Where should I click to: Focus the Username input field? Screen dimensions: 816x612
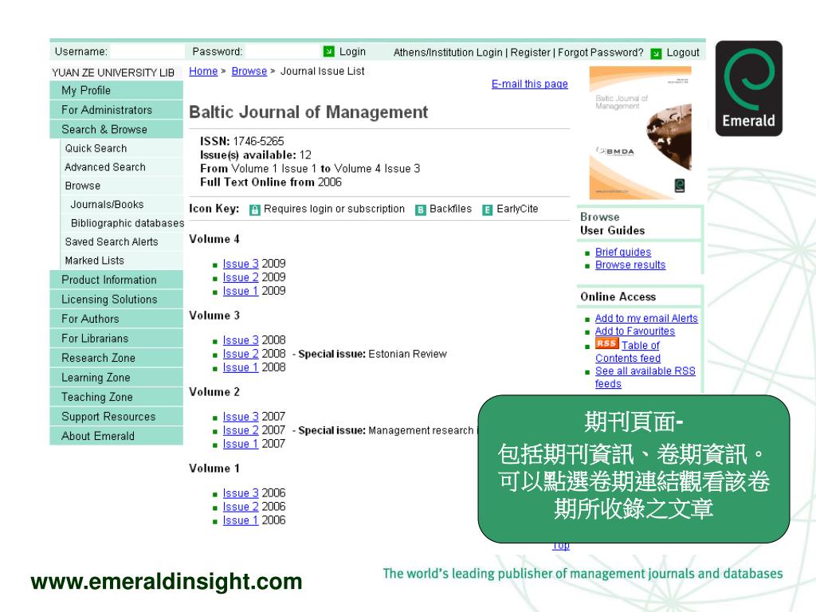click(147, 52)
